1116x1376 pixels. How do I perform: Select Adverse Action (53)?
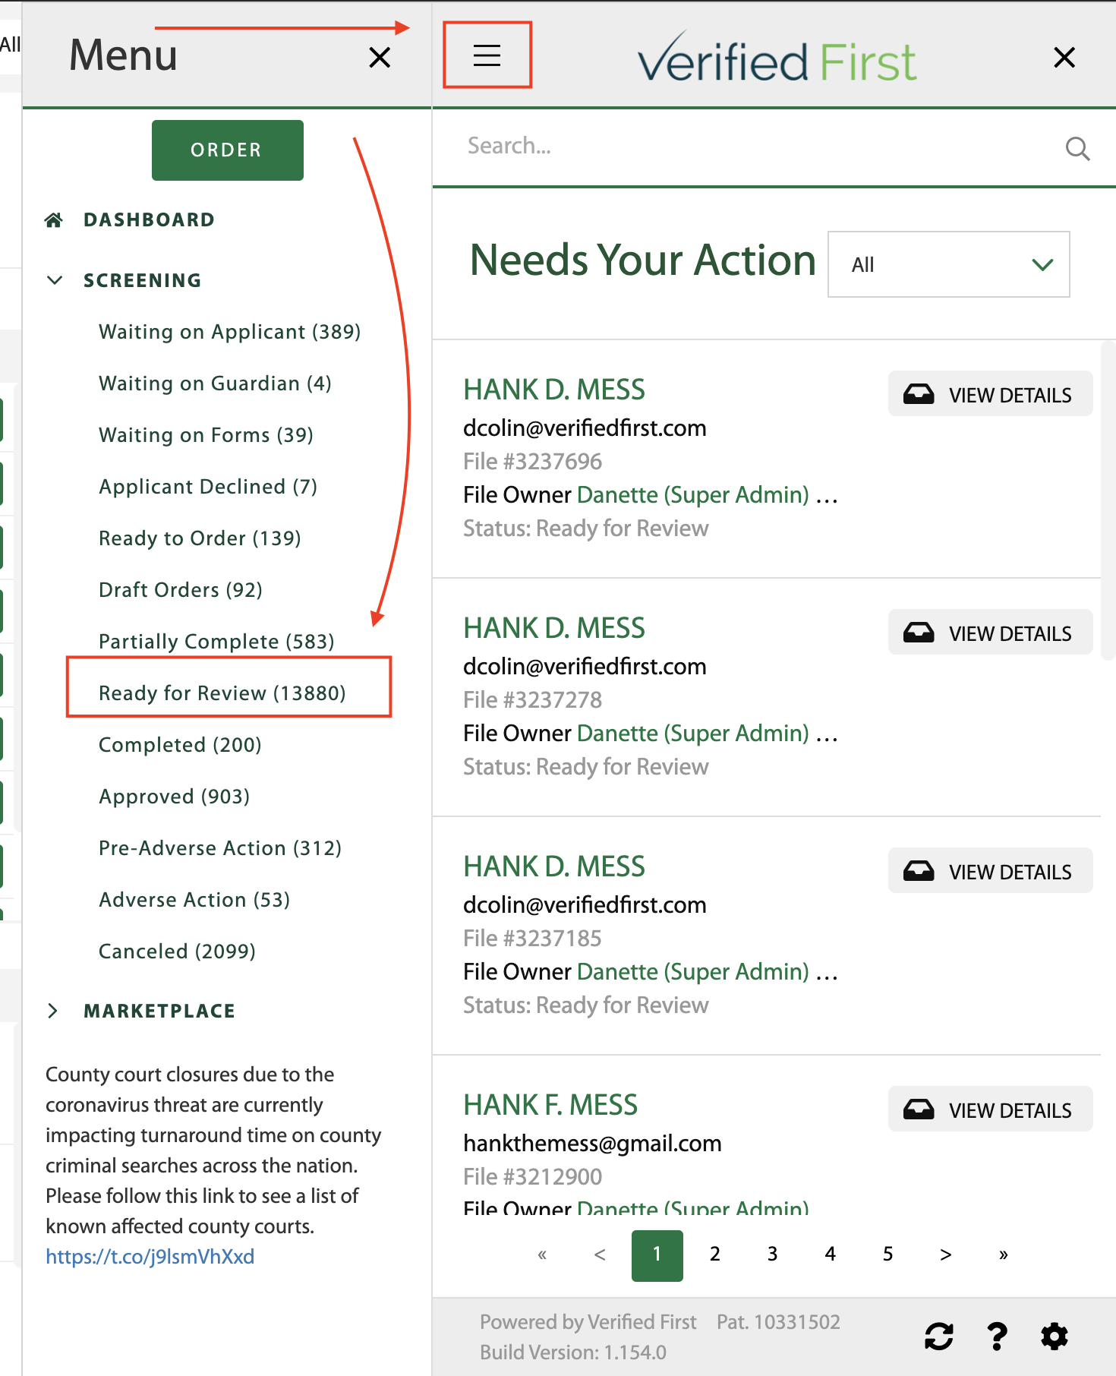point(194,900)
